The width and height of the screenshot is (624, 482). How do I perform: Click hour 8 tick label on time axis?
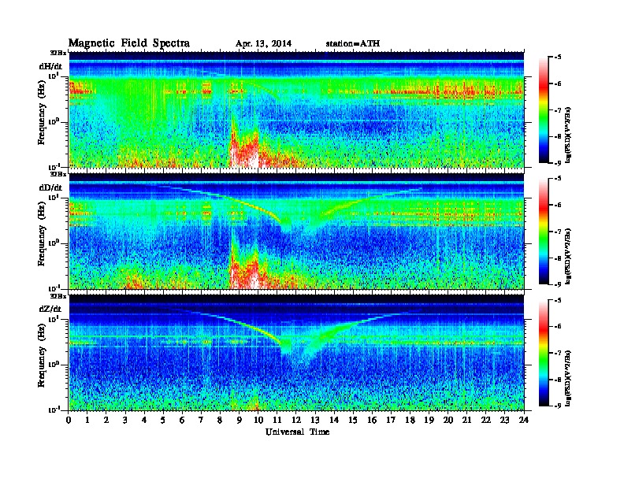(220, 421)
